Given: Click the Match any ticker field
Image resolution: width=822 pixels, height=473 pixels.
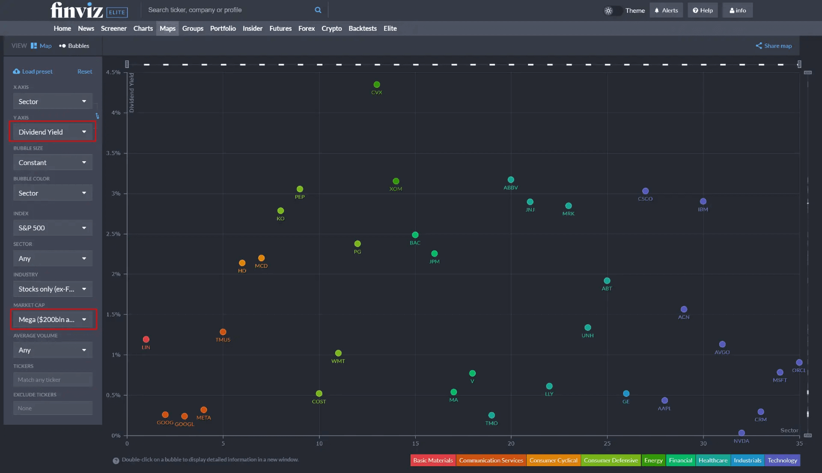Looking at the screenshot, I should tap(53, 380).
